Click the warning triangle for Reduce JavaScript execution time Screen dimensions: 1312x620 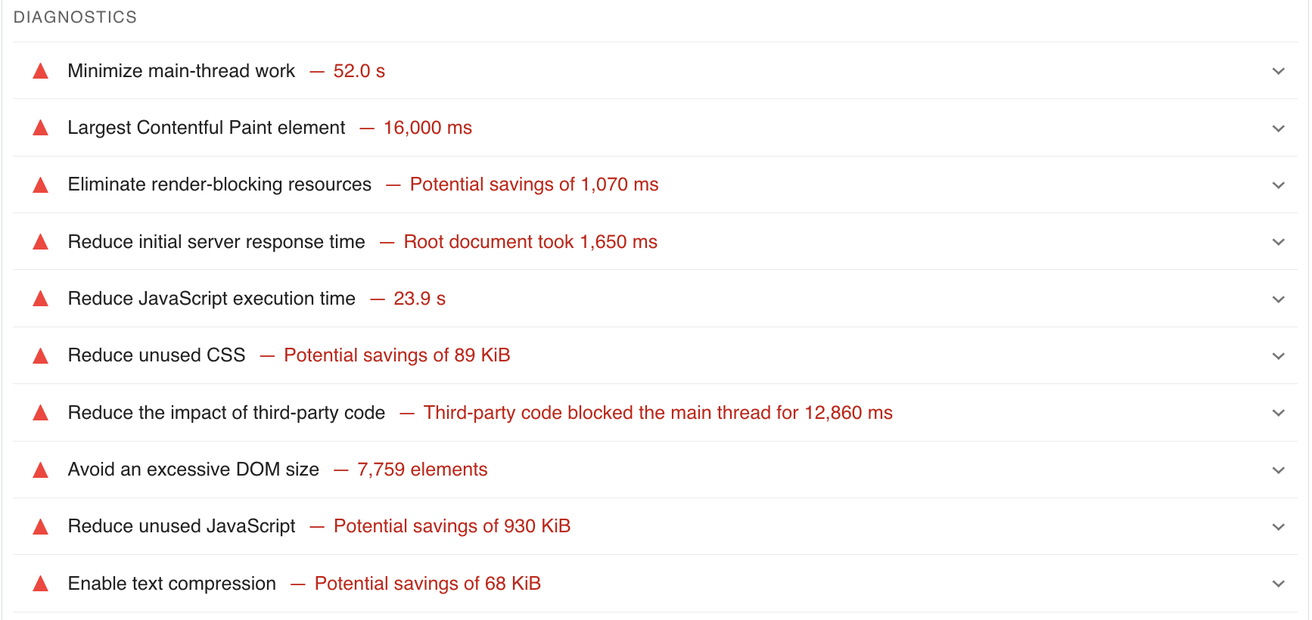(40, 299)
